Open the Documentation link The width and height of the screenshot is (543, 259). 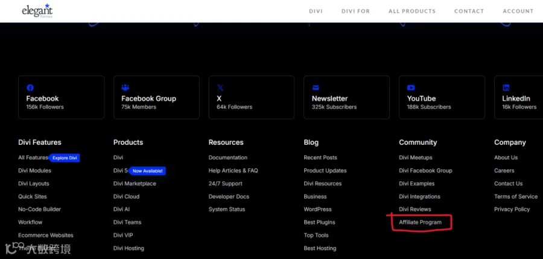pos(228,158)
